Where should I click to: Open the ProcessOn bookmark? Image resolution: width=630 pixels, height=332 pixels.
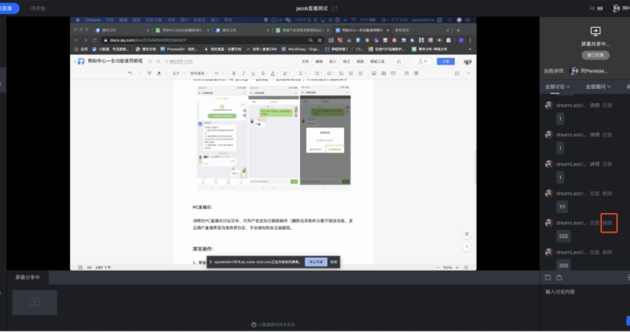click(x=178, y=49)
